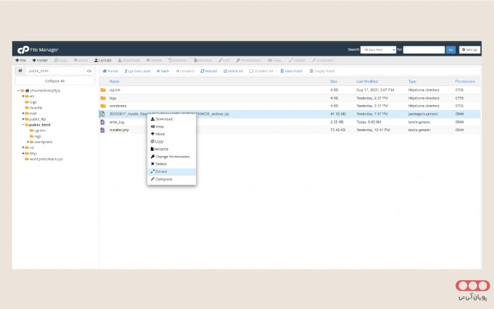The height and width of the screenshot is (309, 494).
Task: Choose View from the context menu
Action: tap(171, 126)
